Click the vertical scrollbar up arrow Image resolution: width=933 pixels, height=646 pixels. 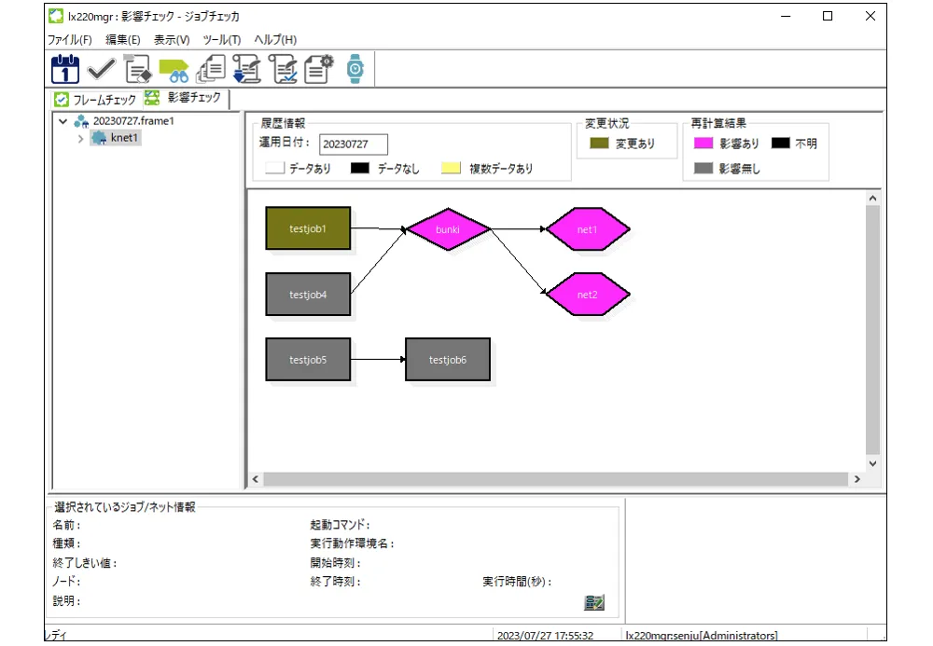872,198
